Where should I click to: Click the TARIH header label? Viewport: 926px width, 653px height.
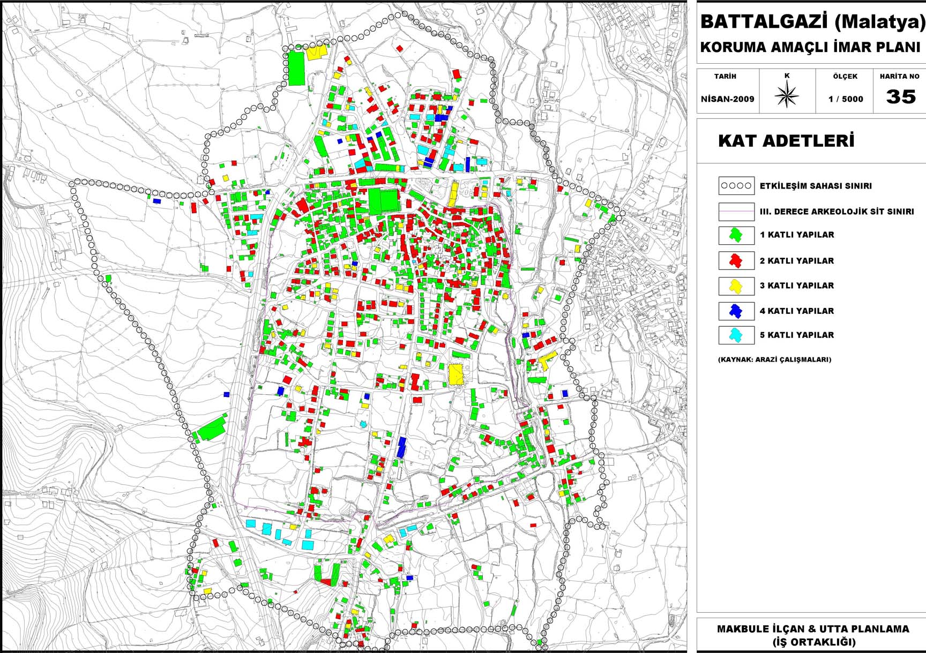pyautogui.click(x=725, y=76)
